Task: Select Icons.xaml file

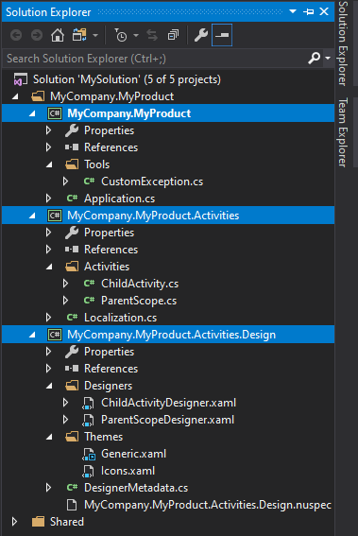Action: (128, 471)
